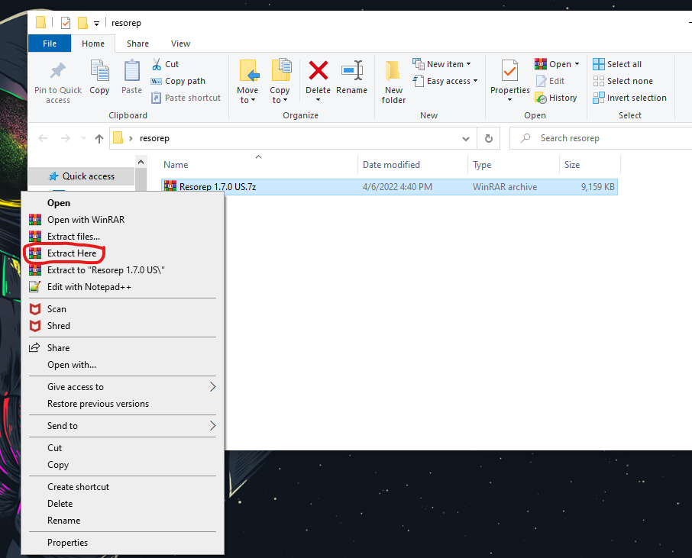This screenshot has width=692, height=558.
Task: Choose Extract to "Resorep 1.7.0 US\"
Action: click(123, 270)
